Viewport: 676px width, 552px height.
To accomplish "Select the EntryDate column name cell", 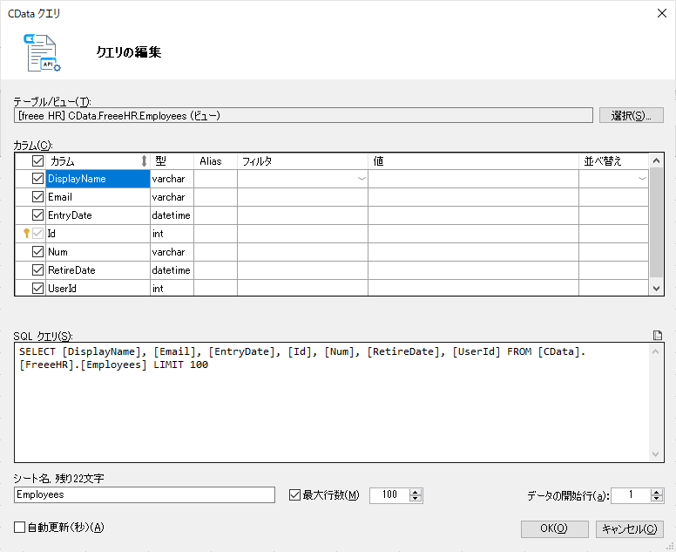I will [98, 215].
